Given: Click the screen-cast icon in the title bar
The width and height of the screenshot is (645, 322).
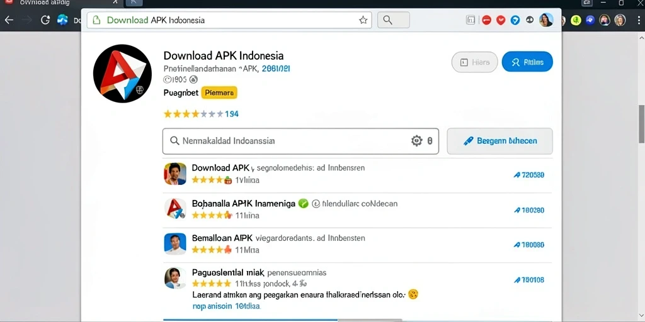Looking at the screenshot, I should click(x=587, y=3).
